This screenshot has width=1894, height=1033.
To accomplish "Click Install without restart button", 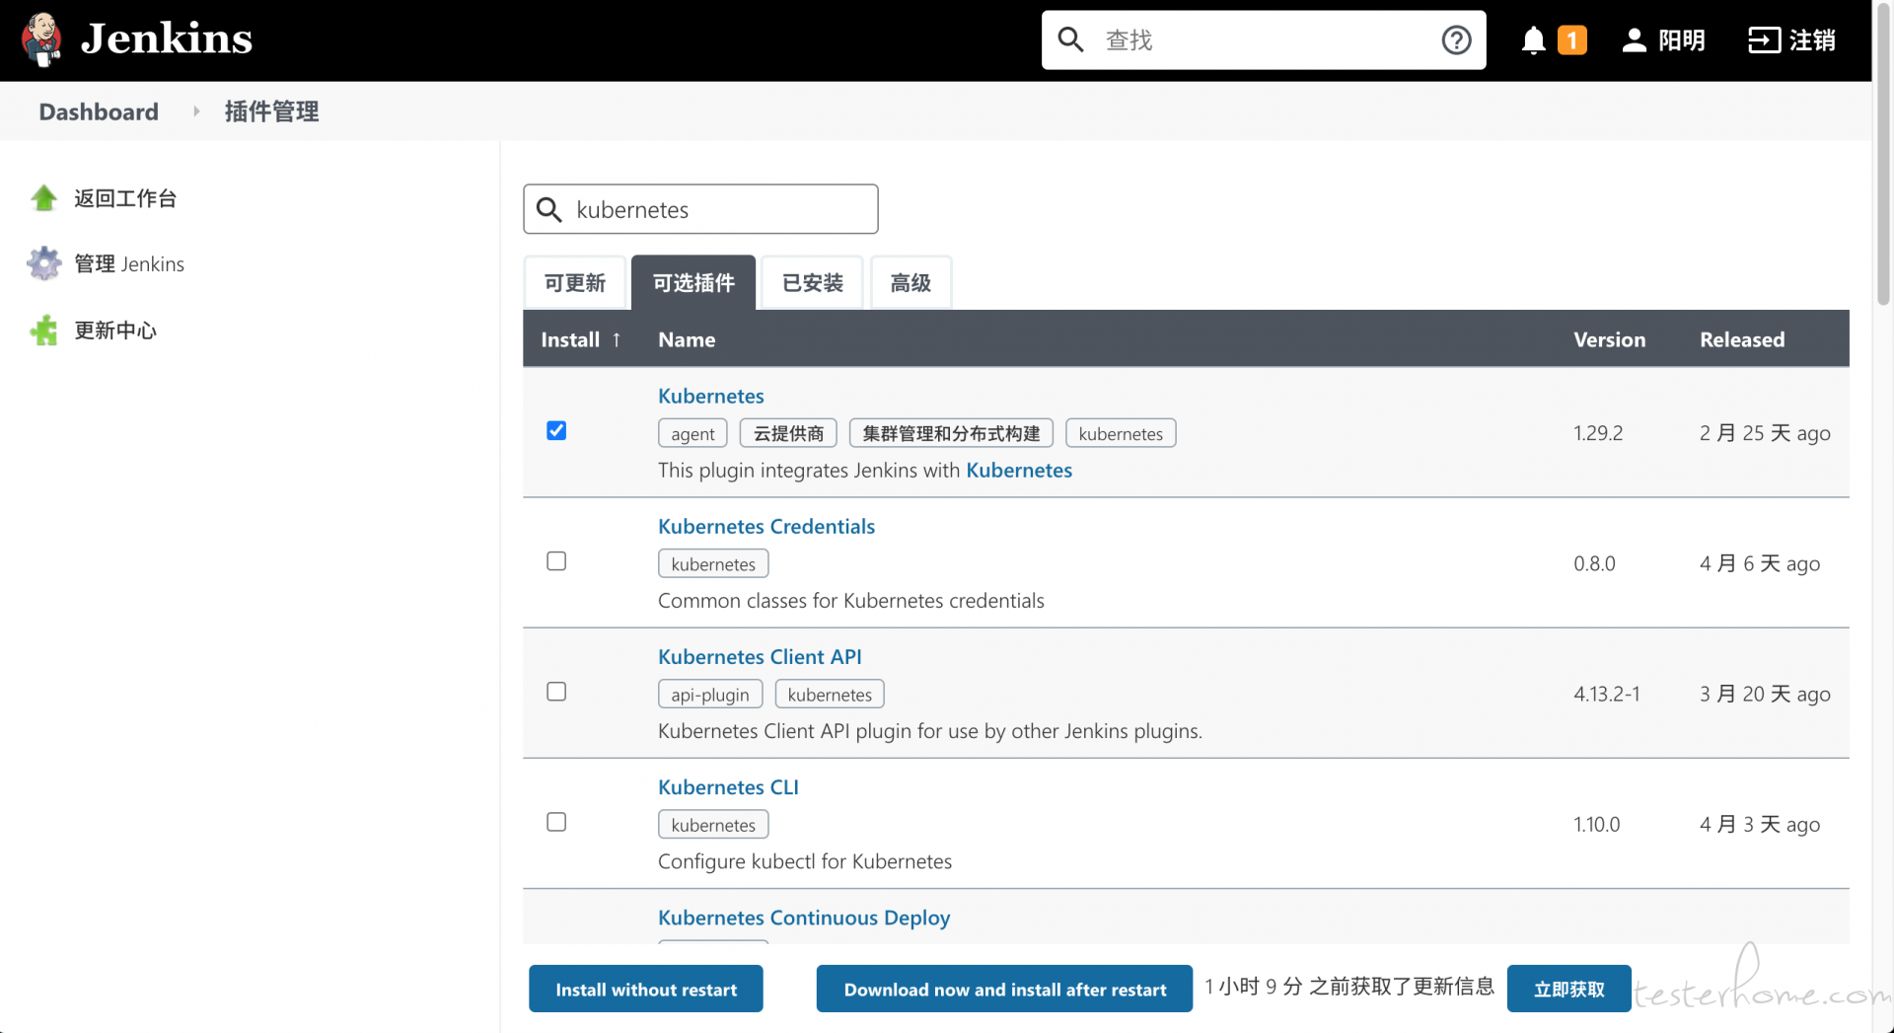I will (x=646, y=989).
